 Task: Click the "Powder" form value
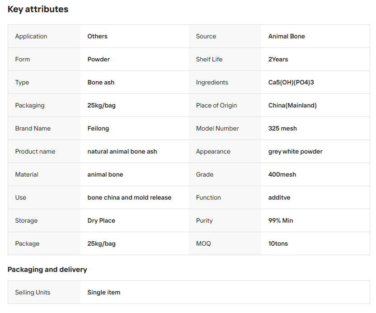pyautogui.click(x=99, y=59)
